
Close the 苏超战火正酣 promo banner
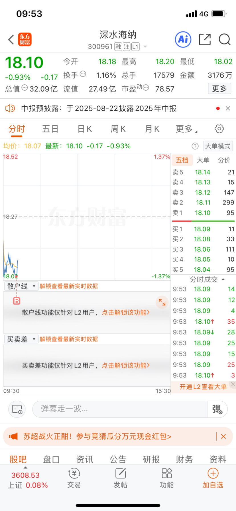[223, 436]
